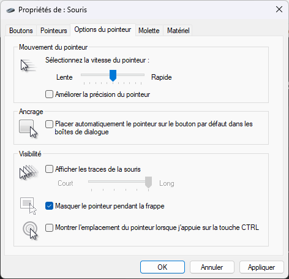Click the CTRL pointer location target icon

tap(31, 230)
